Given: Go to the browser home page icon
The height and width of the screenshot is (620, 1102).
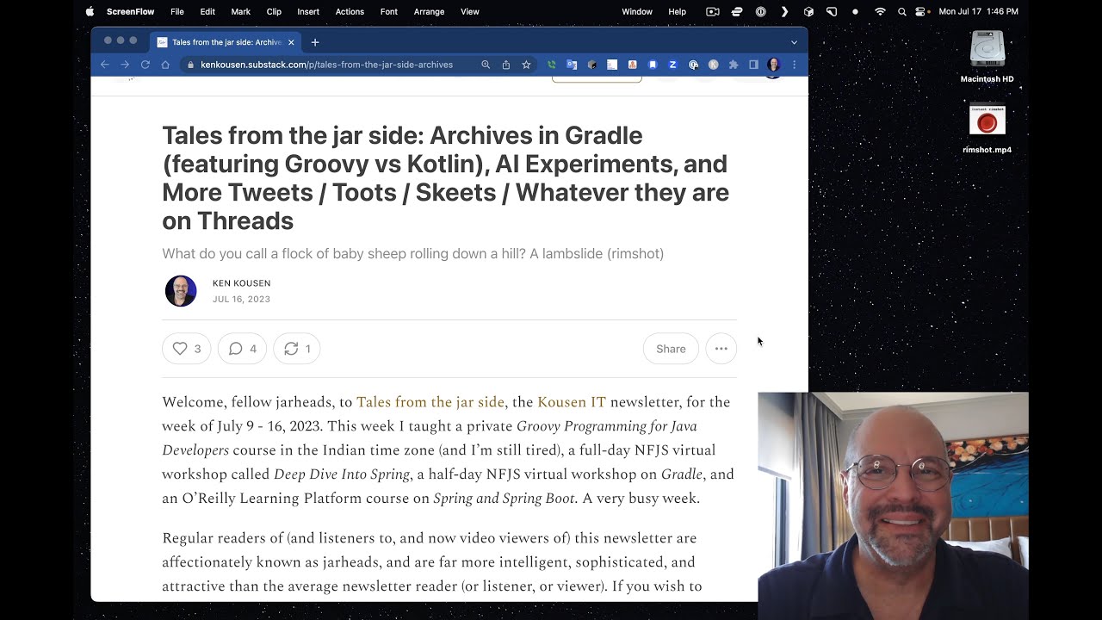Looking at the screenshot, I should pyautogui.click(x=165, y=65).
